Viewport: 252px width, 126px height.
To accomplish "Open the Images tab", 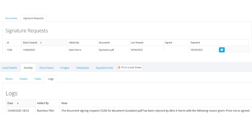I will tap(65, 68).
